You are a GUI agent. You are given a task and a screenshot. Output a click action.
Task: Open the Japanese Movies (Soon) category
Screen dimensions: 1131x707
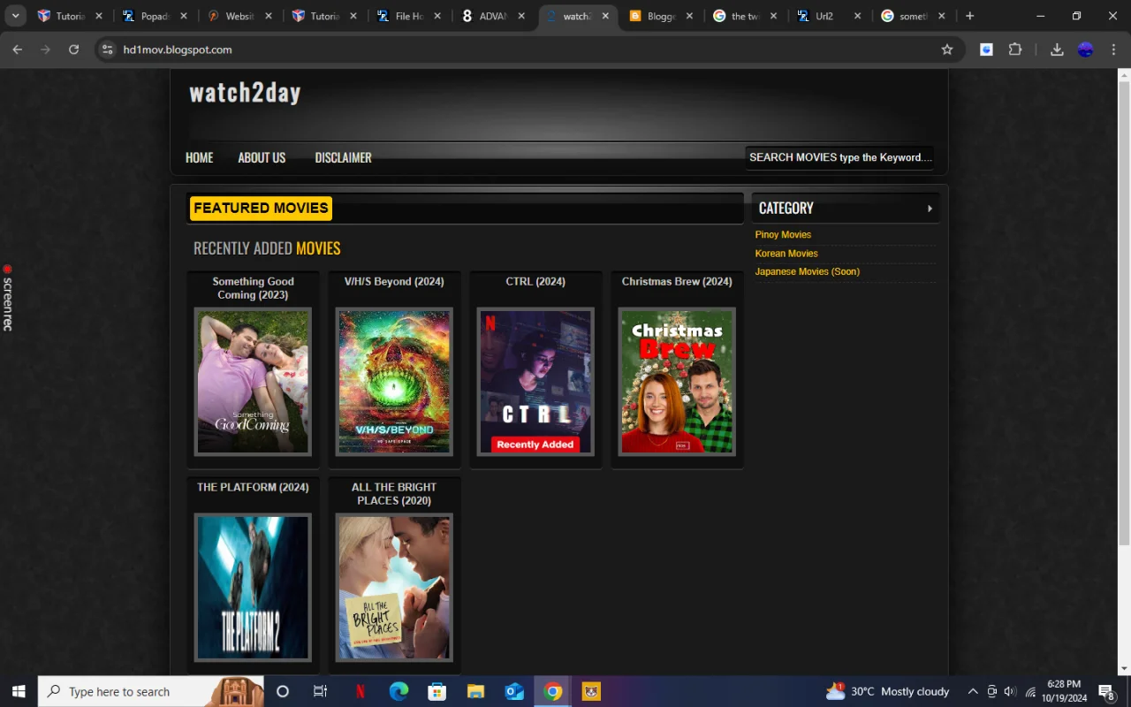click(808, 271)
